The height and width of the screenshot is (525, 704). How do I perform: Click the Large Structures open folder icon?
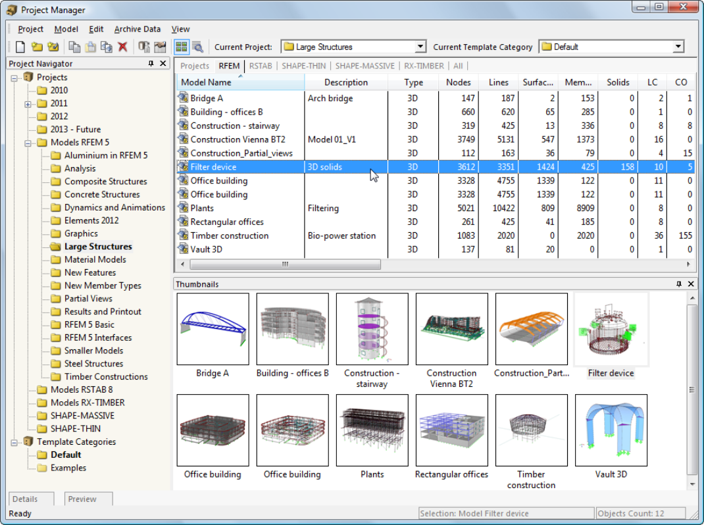point(56,246)
